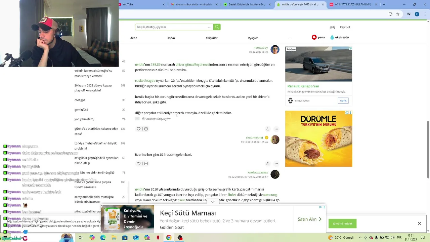
Task: Launch Copilot from the taskbar
Action: (x=92, y=238)
